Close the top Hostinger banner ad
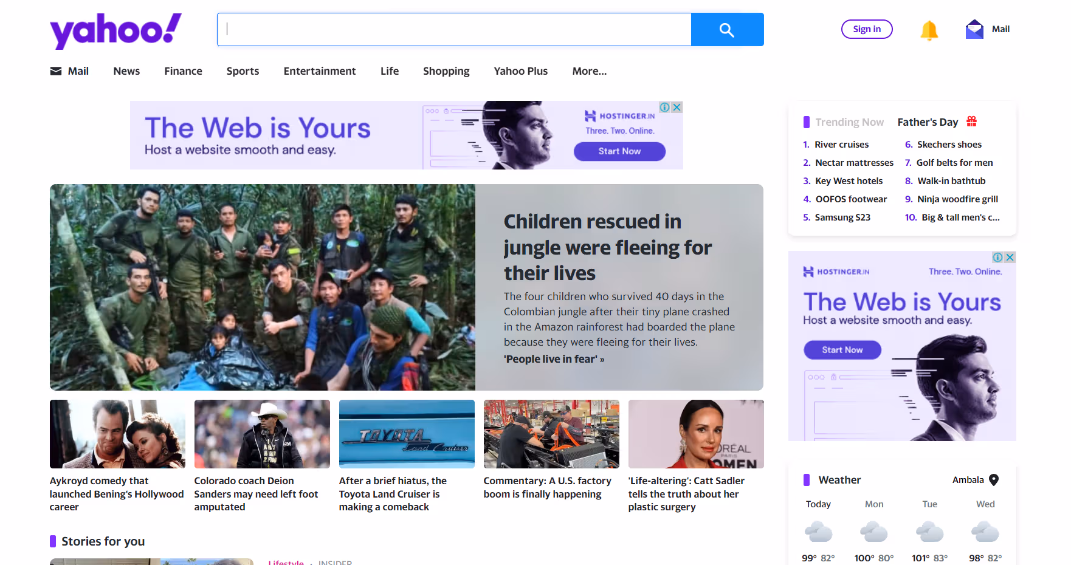This screenshot has height=565, width=1071. (677, 107)
